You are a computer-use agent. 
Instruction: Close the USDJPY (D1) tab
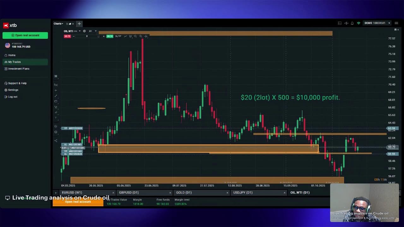(x=284, y=193)
